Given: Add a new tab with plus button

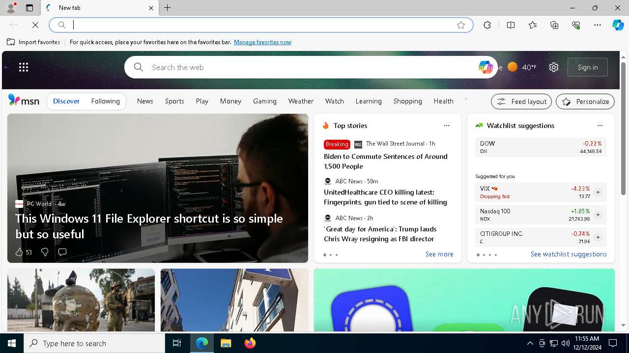Looking at the screenshot, I should pyautogui.click(x=168, y=8).
